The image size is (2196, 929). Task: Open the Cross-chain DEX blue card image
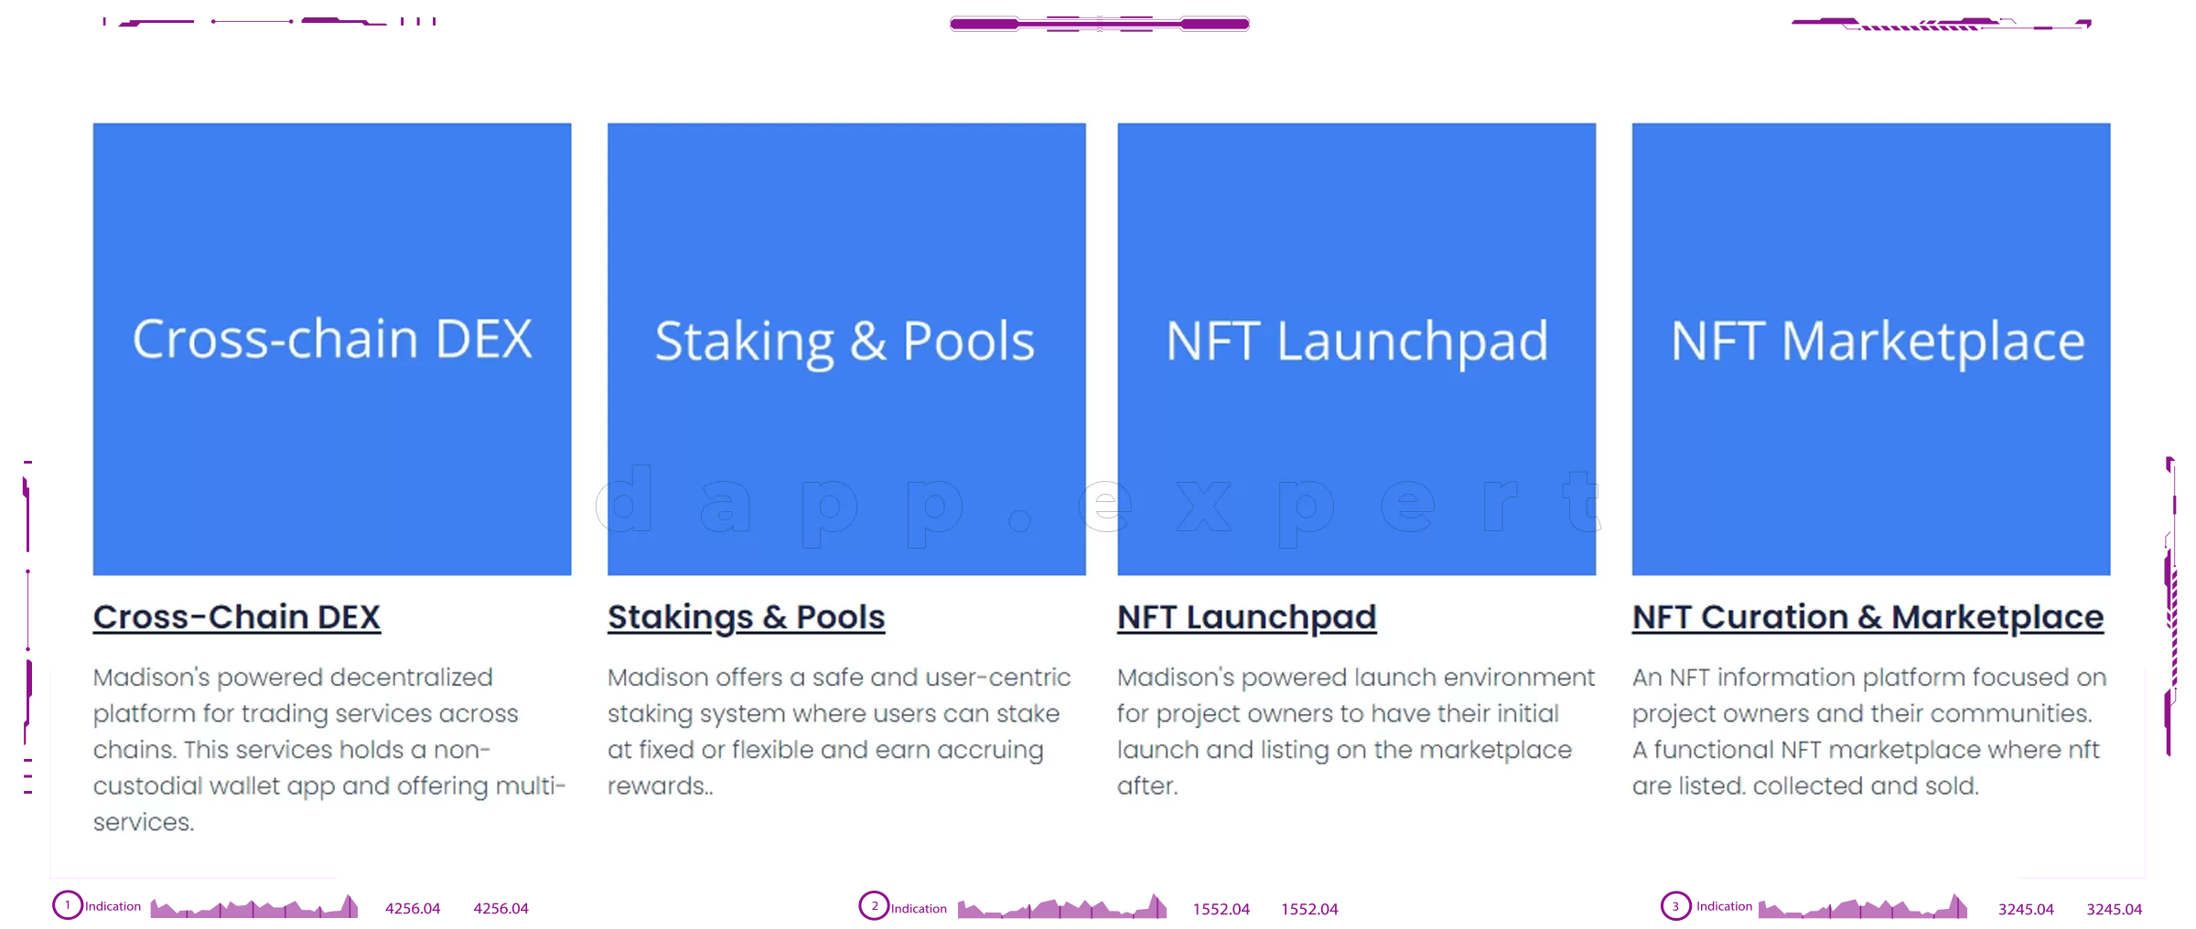tap(332, 349)
